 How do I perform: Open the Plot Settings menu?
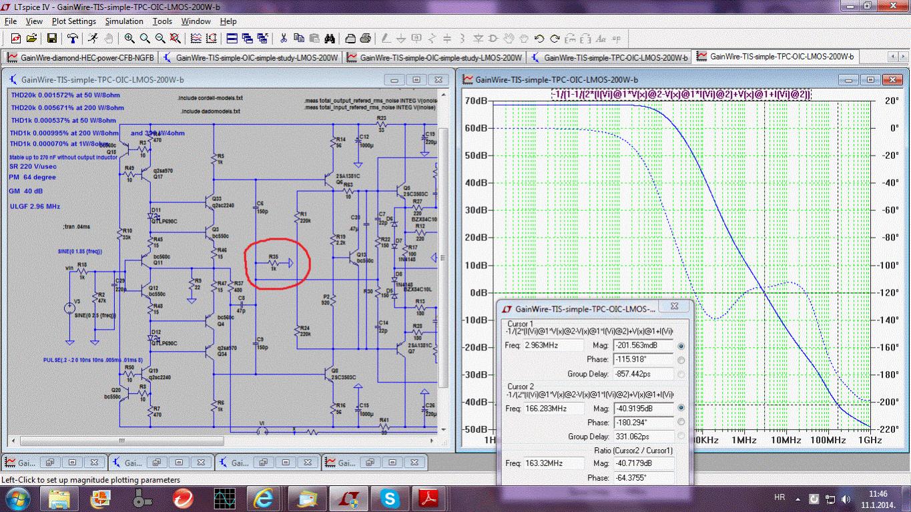pyautogui.click(x=74, y=21)
